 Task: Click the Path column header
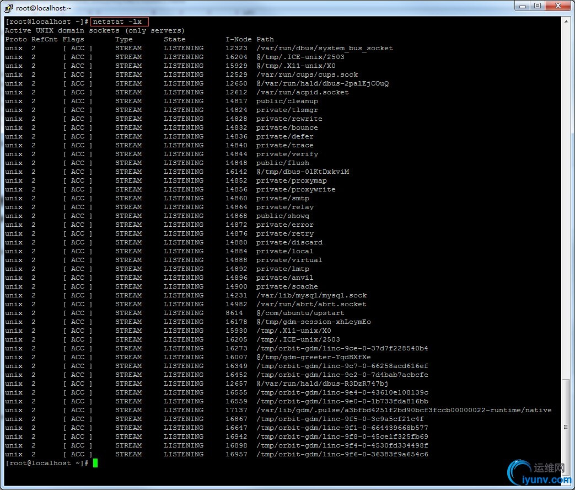click(x=265, y=39)
